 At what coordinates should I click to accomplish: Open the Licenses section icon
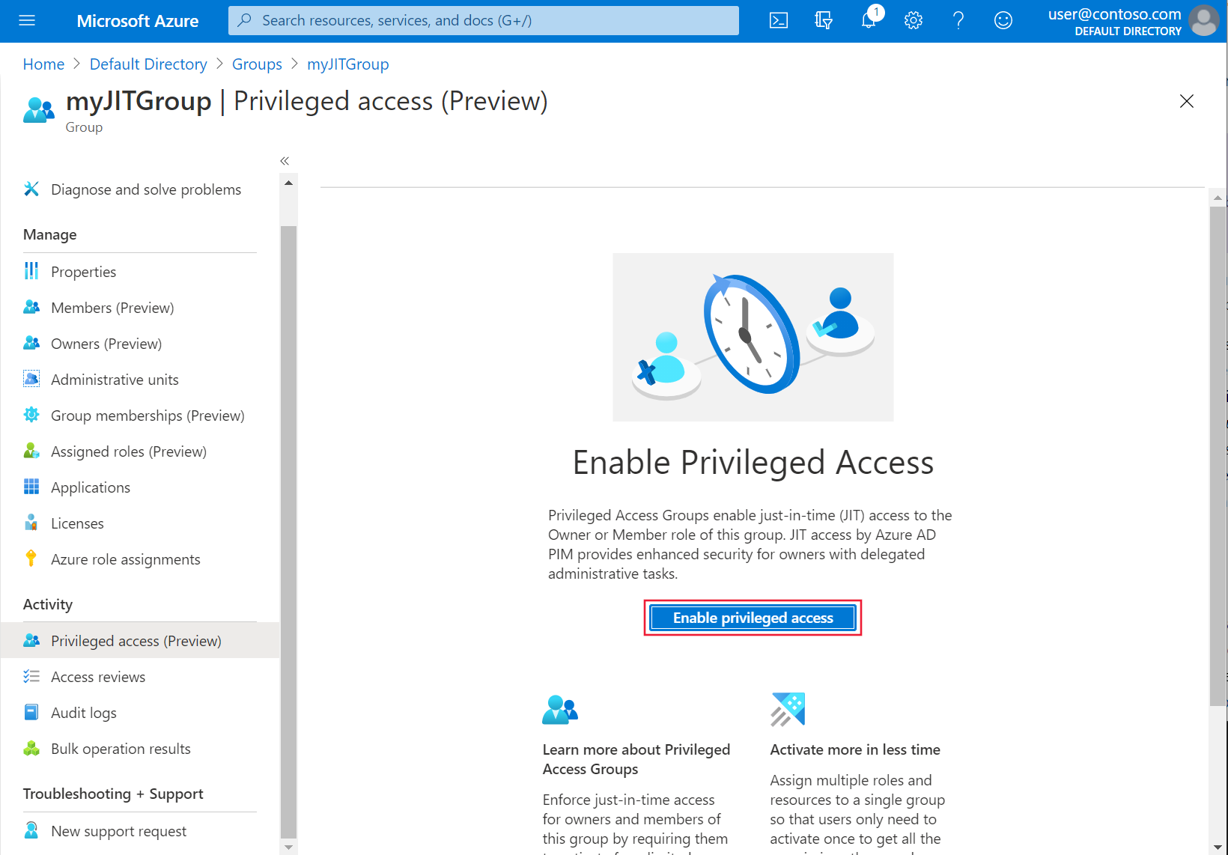31,523
